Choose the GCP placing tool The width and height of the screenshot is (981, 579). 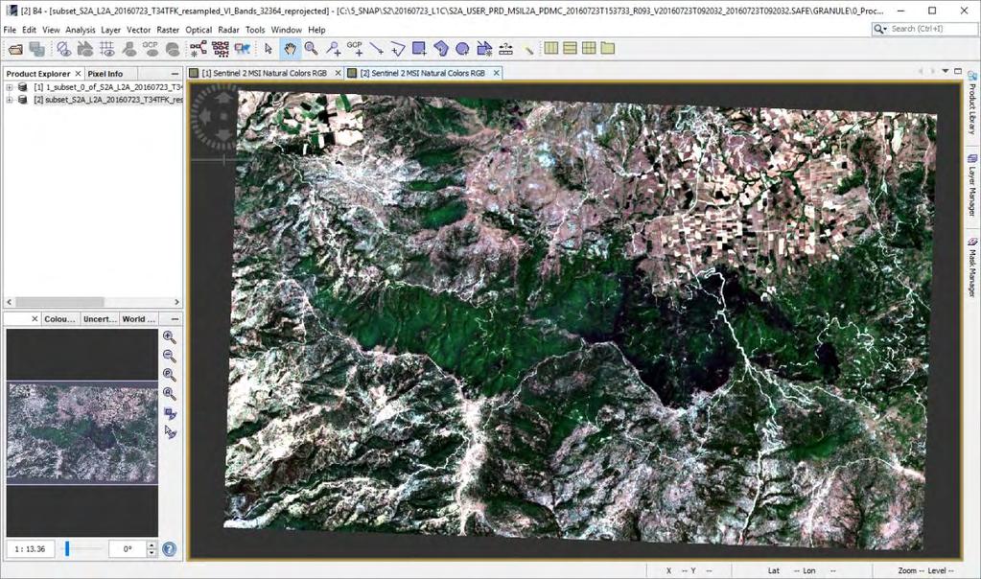355,49
